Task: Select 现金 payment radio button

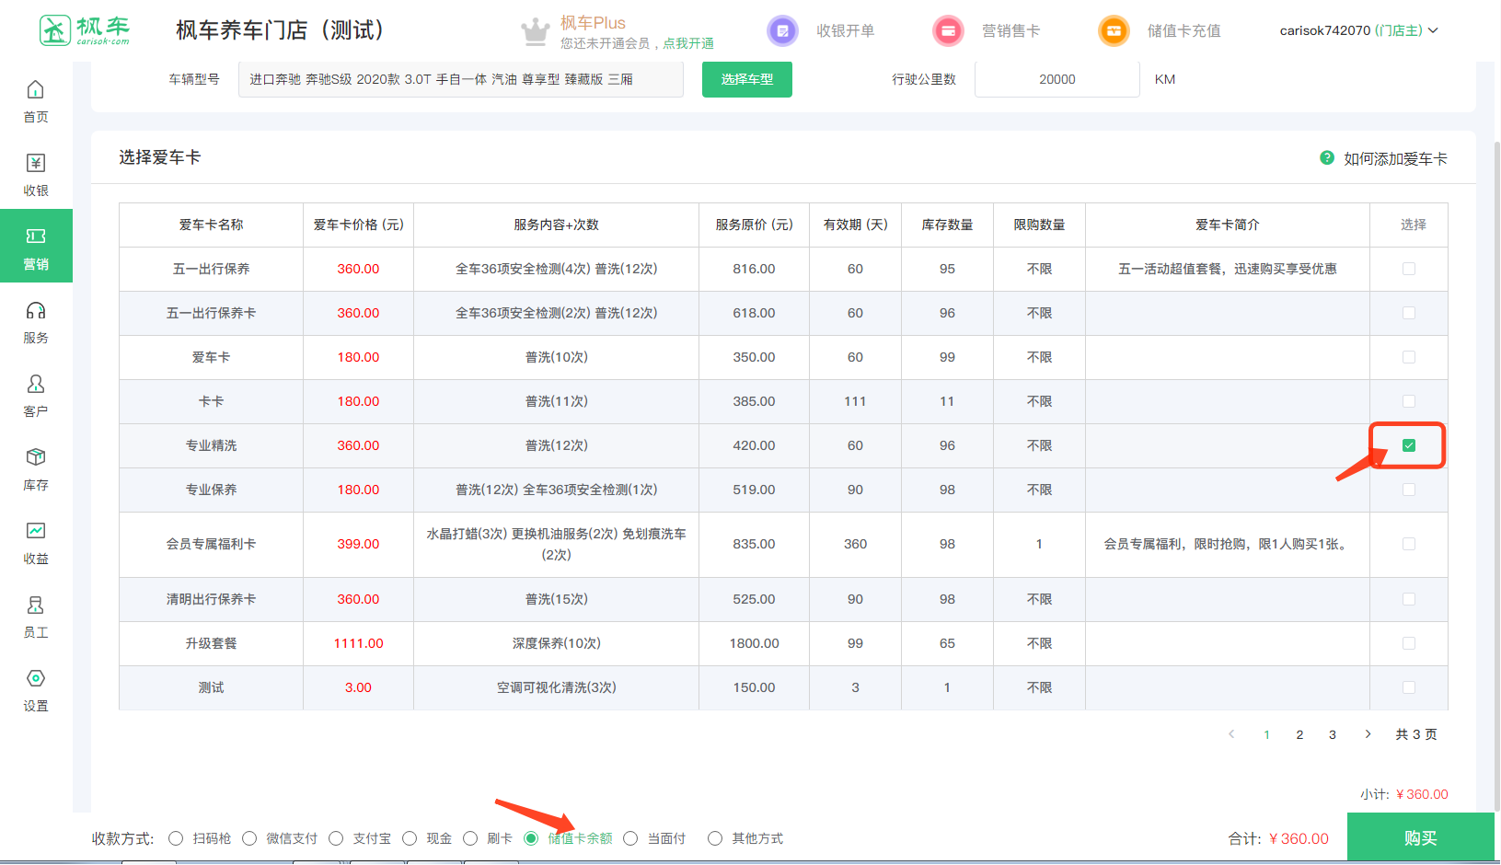Action: [x=410, y=838]
